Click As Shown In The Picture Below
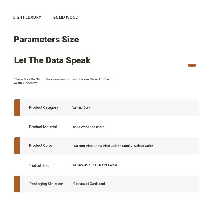Image resolution: width=209 pixels, height=200 pixels. pos(95,165)
